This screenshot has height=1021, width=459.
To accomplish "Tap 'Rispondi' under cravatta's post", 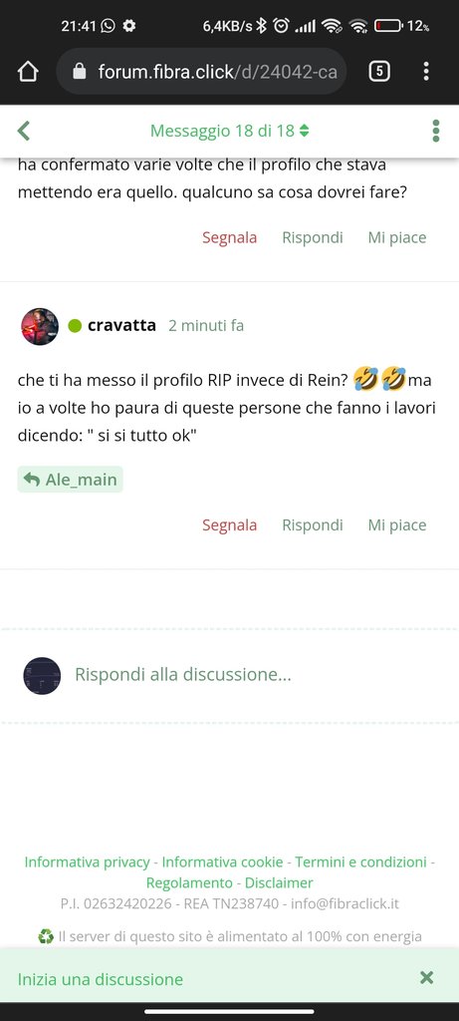I will click(x=312, y=524).
